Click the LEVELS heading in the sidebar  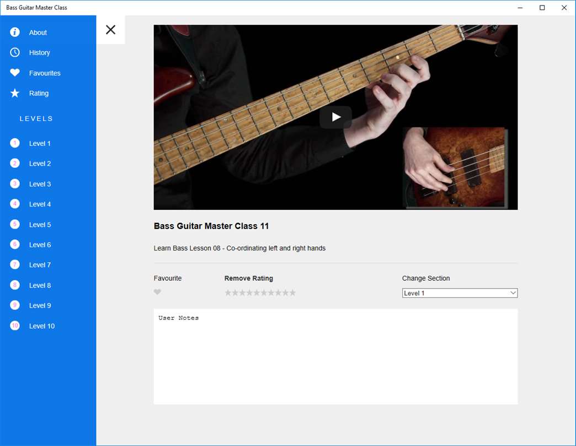click(36, 119)
